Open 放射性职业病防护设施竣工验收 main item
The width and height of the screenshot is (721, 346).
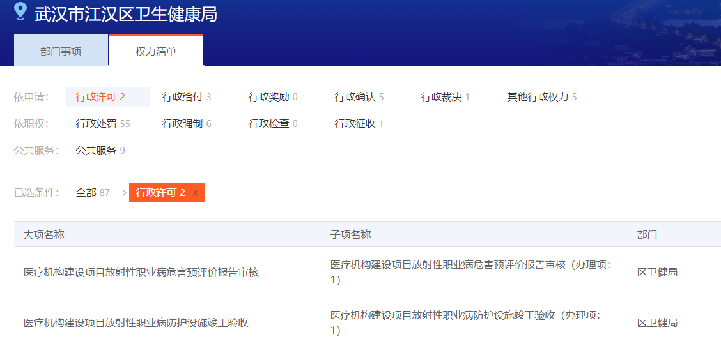pos(136,323)
